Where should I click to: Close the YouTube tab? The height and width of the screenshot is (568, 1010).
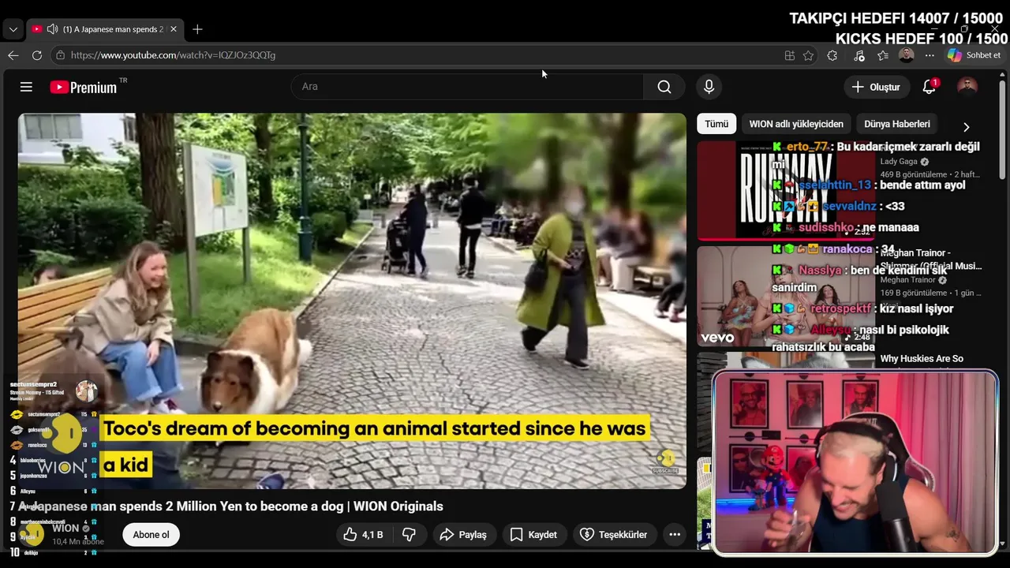click(x=174, y=29)
